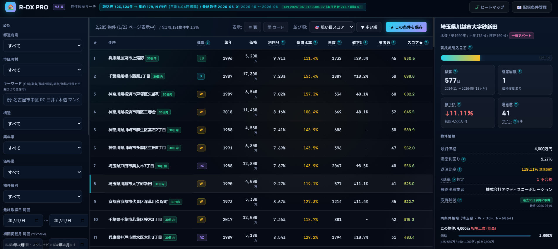The width and height of the screenshot is (558, 249).
Task: Open the ヒートマップ view
Action: 489,7
